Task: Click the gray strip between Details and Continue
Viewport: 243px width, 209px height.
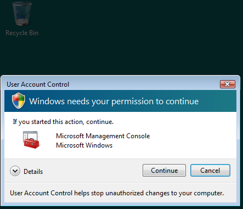Action: click(x=92, y=171)
